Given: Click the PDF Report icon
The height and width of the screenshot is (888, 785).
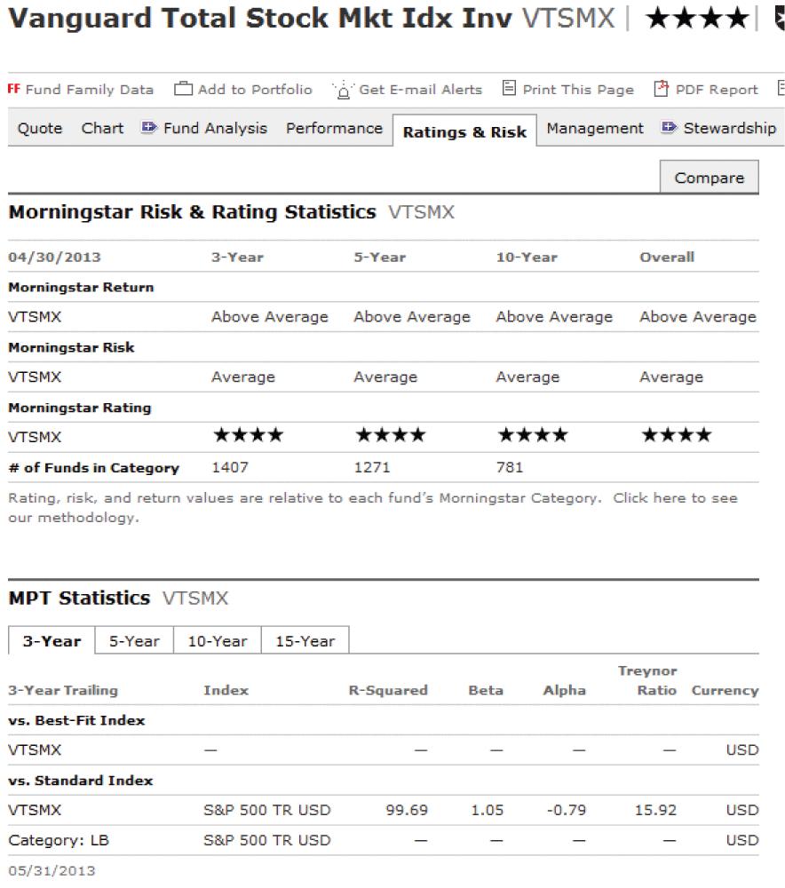Looking at the screenshot, I should point(661,88).
